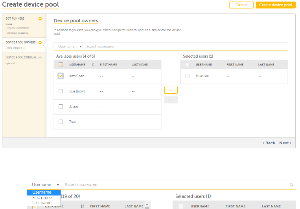Click the checkmark icon beside Device Pool Owners

point(40,42)
